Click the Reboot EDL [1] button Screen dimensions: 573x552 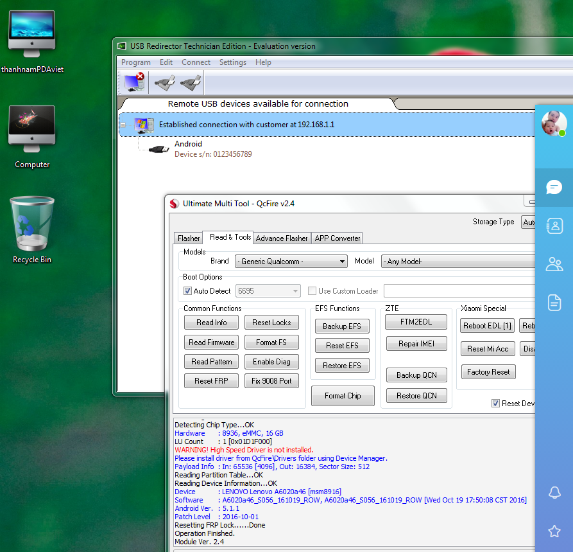pyautogui.click(x=487, y=325)
